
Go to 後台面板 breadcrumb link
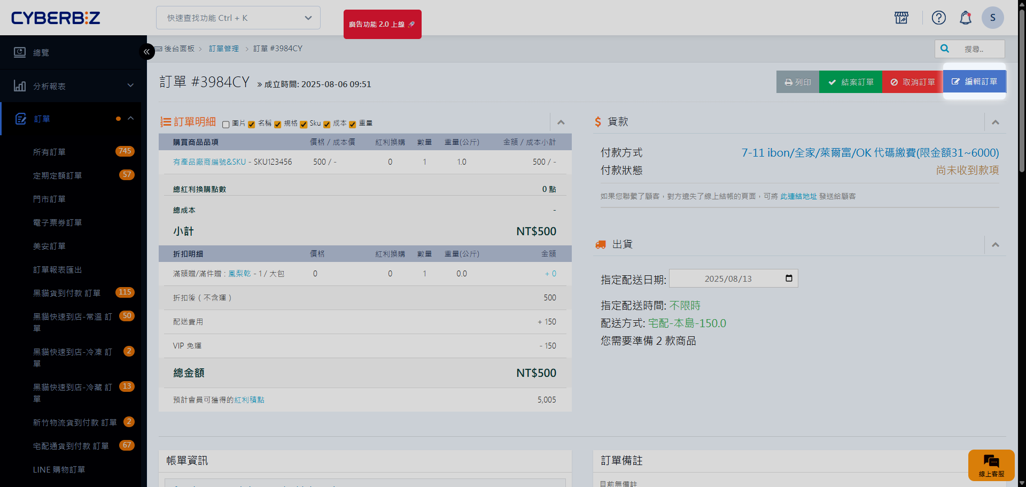[x=180, y=49]
